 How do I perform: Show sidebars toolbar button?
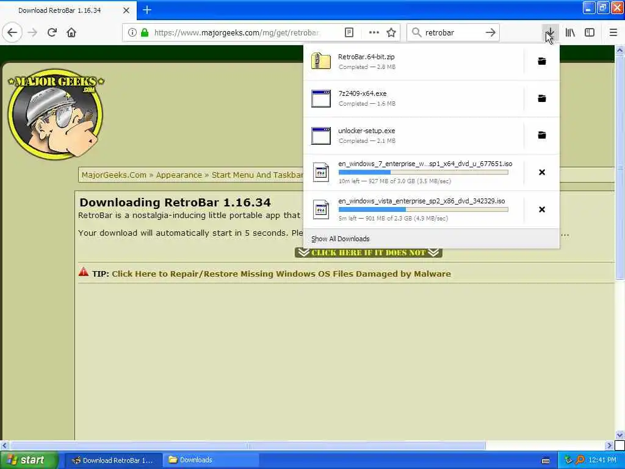tap(590, 32)
